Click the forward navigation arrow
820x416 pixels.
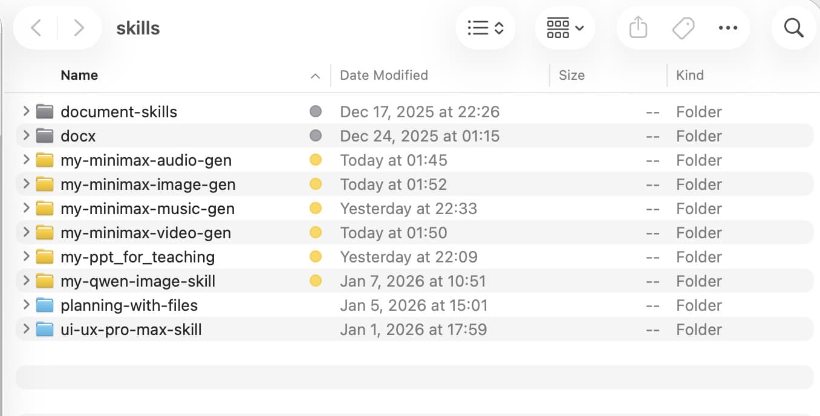(79, 28)
